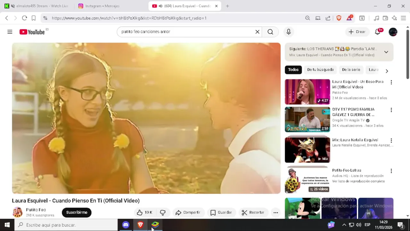The image size is (410, 231).
Task: Show more filter chips arrow
Action: tap(387, 71)
